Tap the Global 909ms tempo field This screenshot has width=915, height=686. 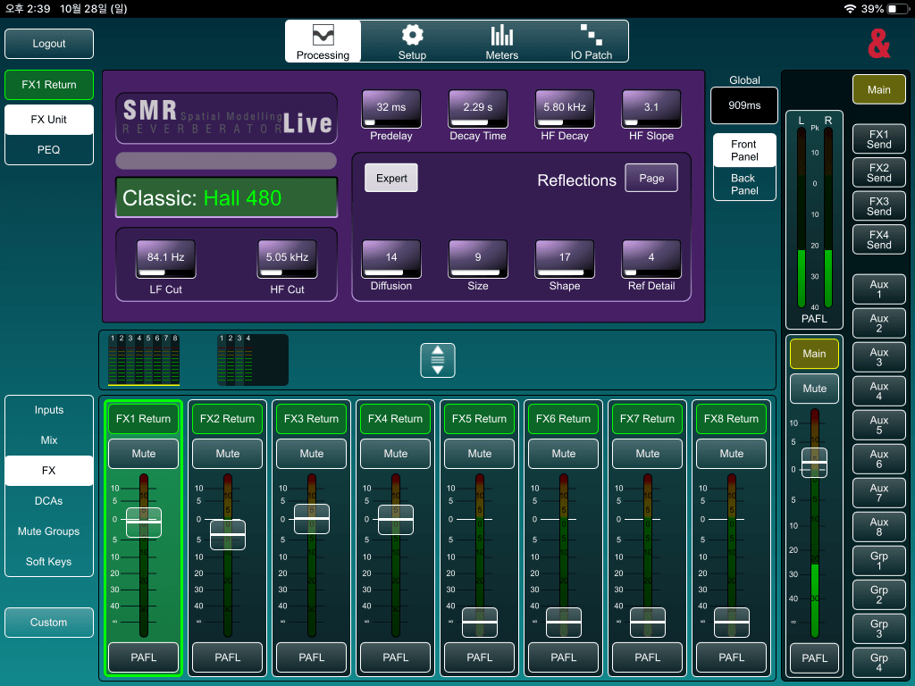click(x=744, y=105)
